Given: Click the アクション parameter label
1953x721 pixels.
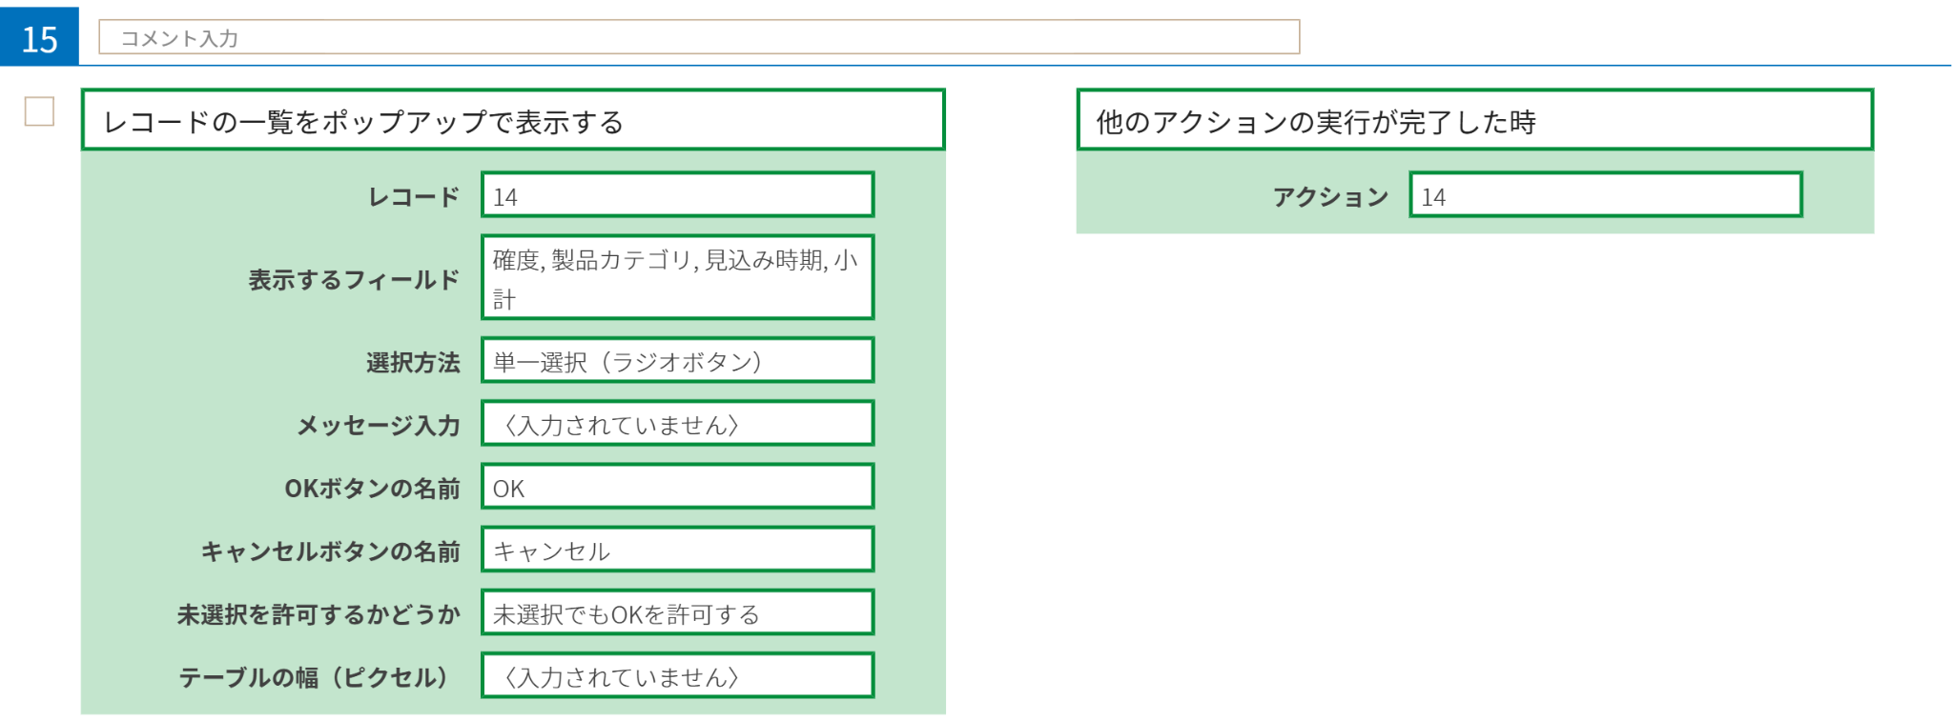Looking at the screenshot, I should [x=1330, y=197].
